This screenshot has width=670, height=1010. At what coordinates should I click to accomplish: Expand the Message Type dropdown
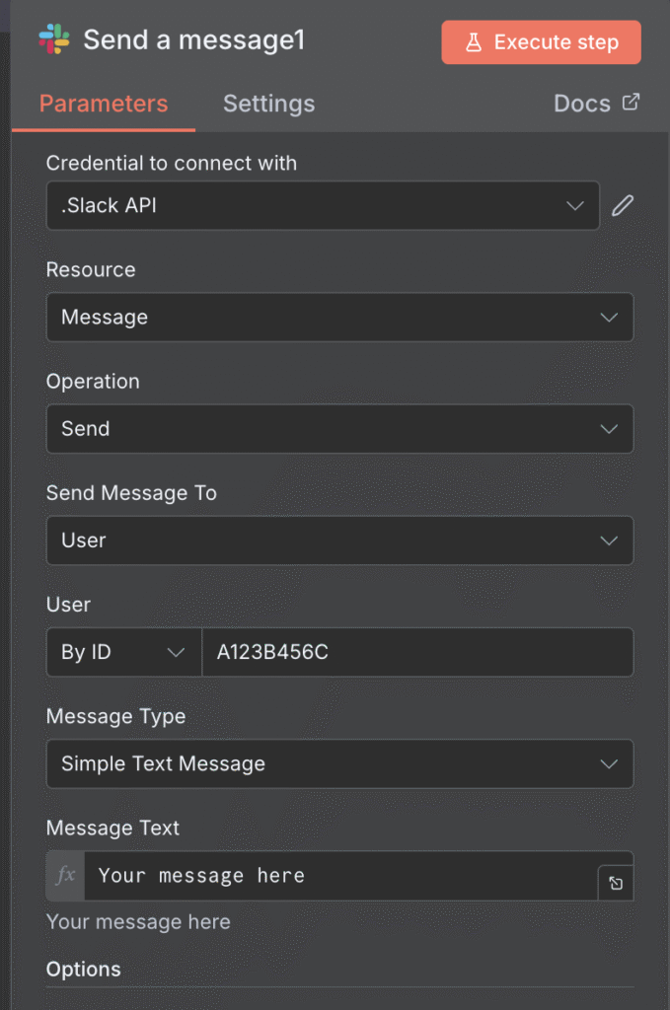pos(339,763)
